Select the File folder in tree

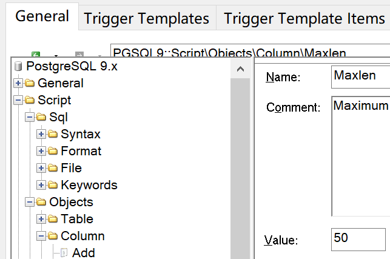[71, 168]
